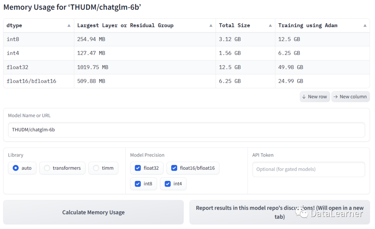Report results in this model repo's discussions

280,212
